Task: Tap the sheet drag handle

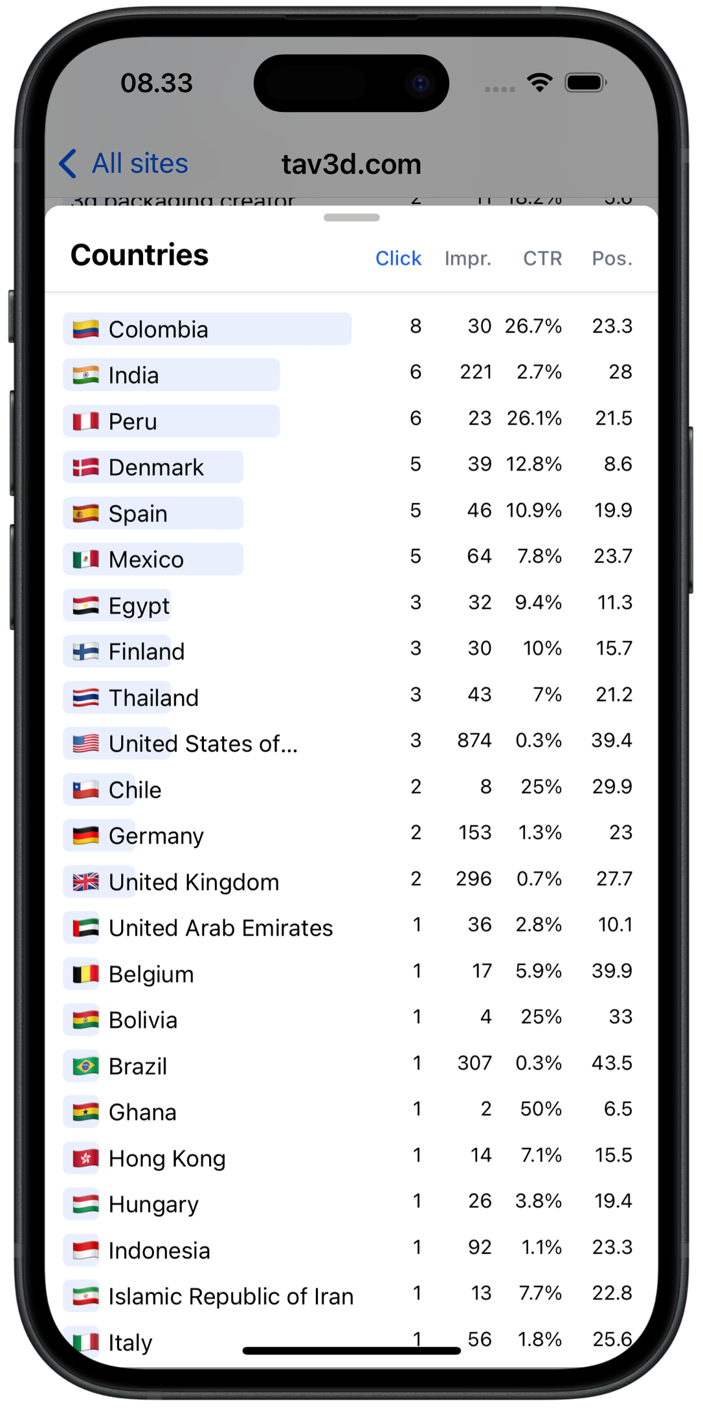Action: tap(351, 218)
